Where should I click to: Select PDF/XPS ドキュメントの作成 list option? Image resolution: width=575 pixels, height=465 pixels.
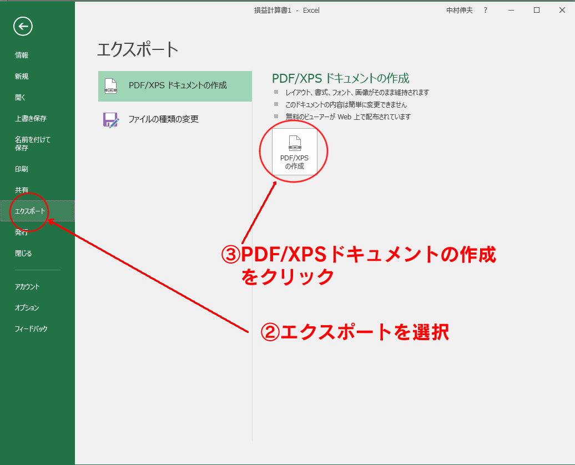(x=175, y=86)
